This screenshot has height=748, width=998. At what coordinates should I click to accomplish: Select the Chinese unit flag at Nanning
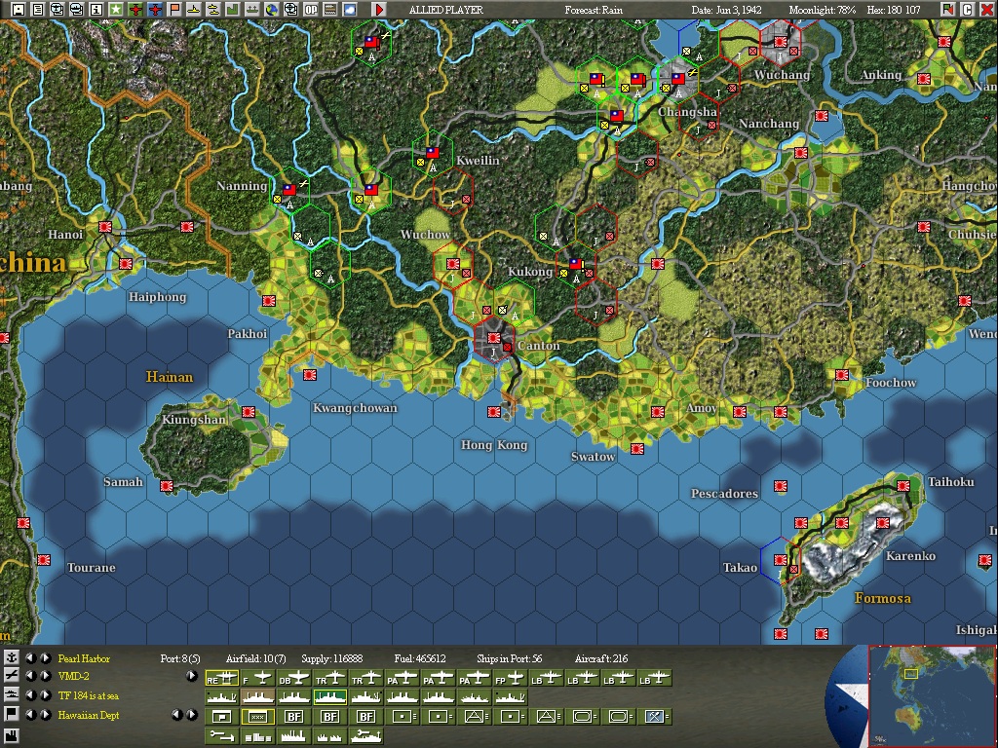tap(289, 190)
